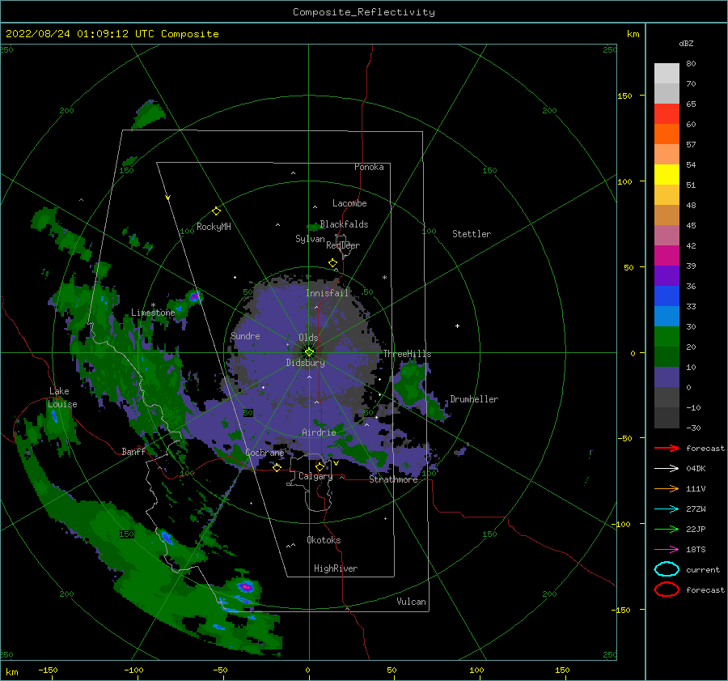Click the ThreeHills city label

407,354
